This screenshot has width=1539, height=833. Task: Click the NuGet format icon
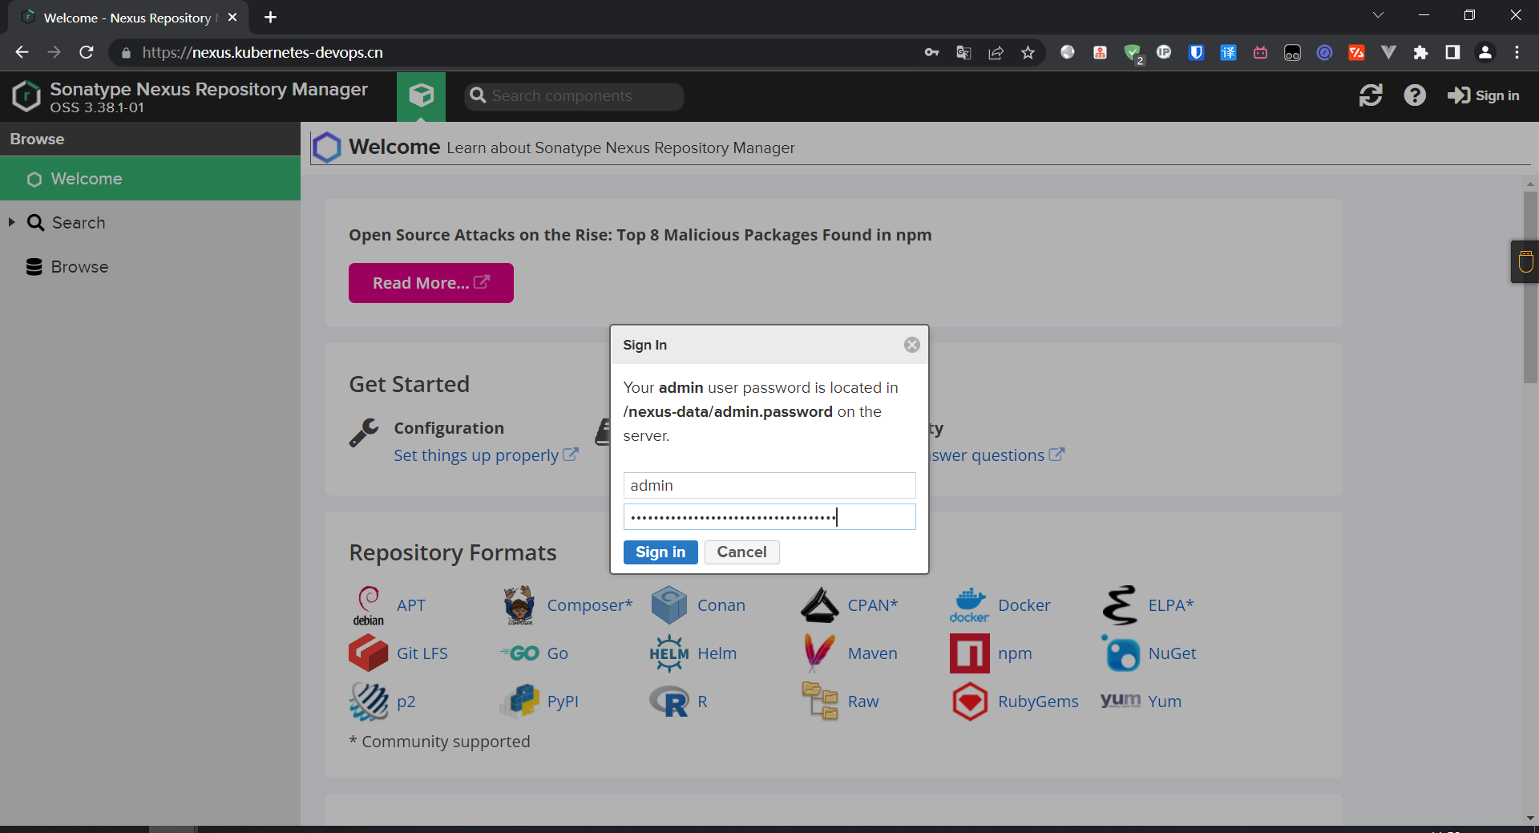click(x=1121, y=653)
